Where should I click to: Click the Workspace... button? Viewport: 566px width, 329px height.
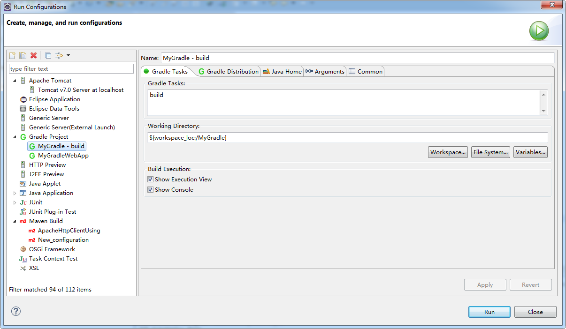coord(448,152)
